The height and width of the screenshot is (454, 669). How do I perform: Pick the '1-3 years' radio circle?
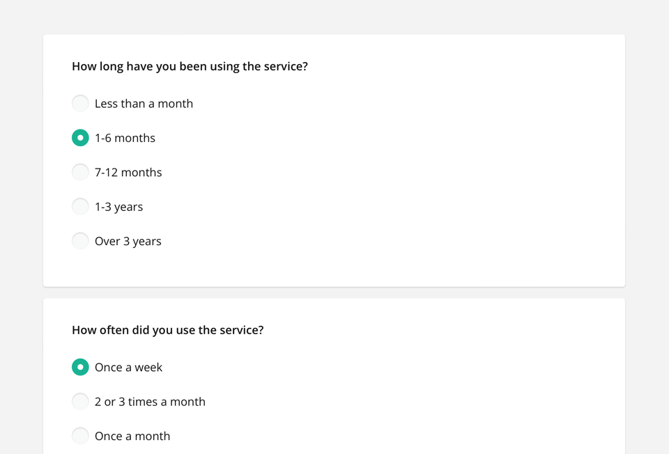click(80, 207)
